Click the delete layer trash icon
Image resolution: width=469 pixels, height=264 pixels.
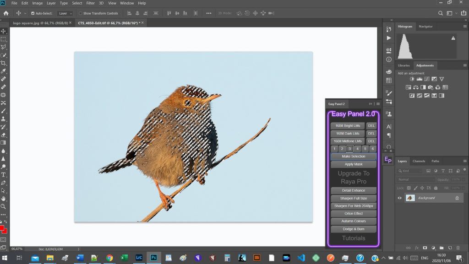pos(458,248)
